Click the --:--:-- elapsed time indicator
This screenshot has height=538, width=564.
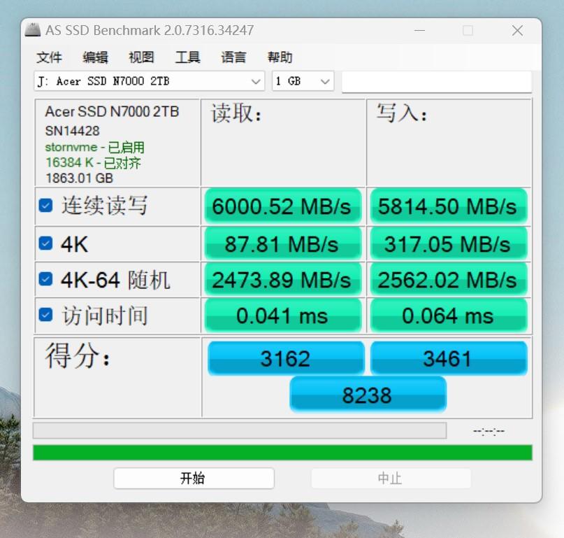tap(489, 431)
